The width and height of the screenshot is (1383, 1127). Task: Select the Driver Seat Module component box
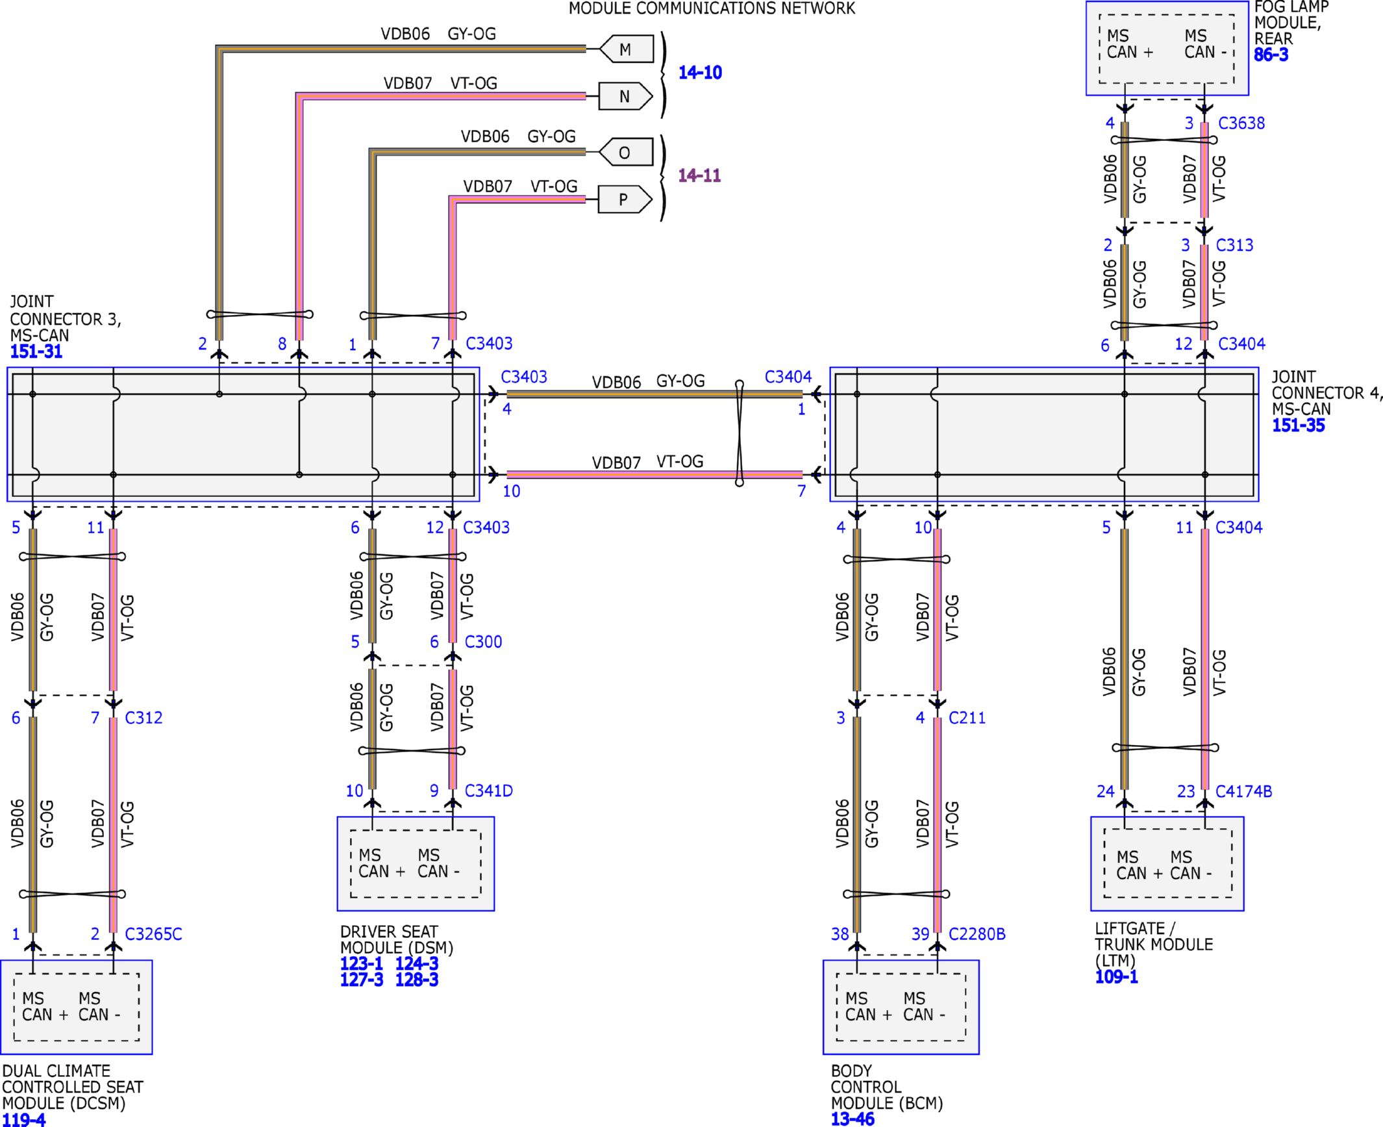tap(416, 863)
